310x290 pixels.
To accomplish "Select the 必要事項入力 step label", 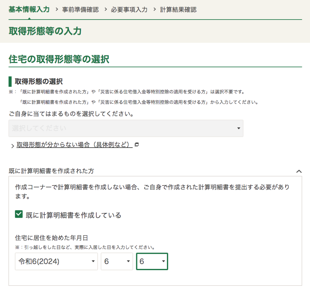I will [129, 10].
